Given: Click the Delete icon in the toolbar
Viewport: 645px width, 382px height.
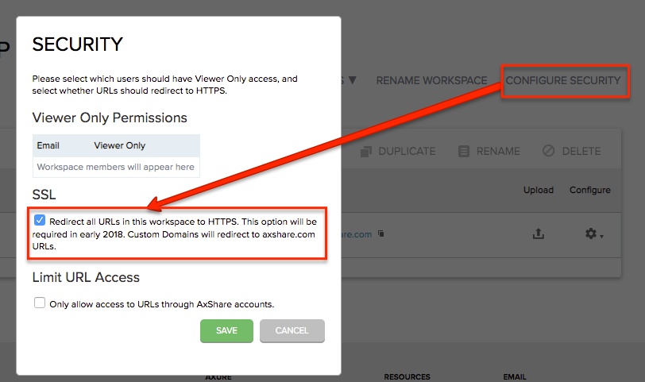Looking at the screenshot, I should pyautogui.click(x=548, y=151).
